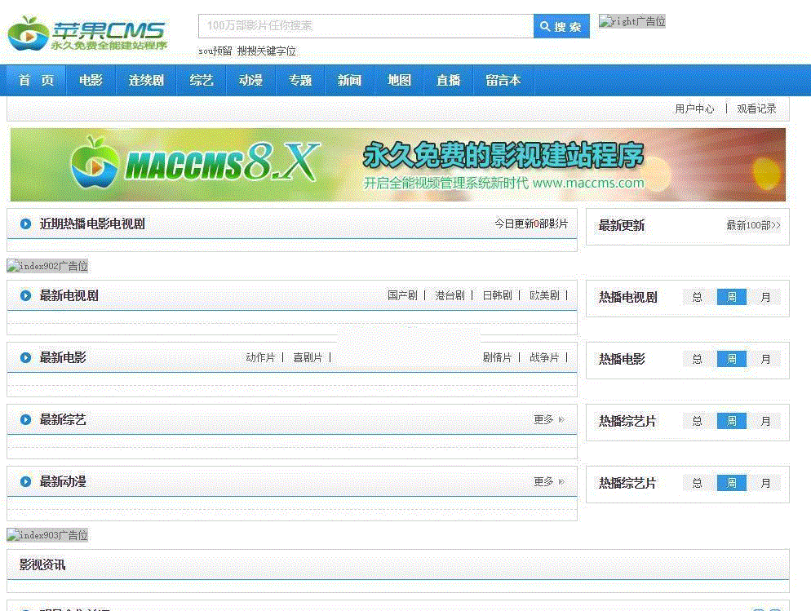The width and height of the screenshot is (811, 611).
Task: Open the 用户中心 link
Action: point(694,108)
